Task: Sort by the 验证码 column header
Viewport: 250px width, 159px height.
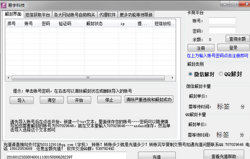Action: point(71,24)
